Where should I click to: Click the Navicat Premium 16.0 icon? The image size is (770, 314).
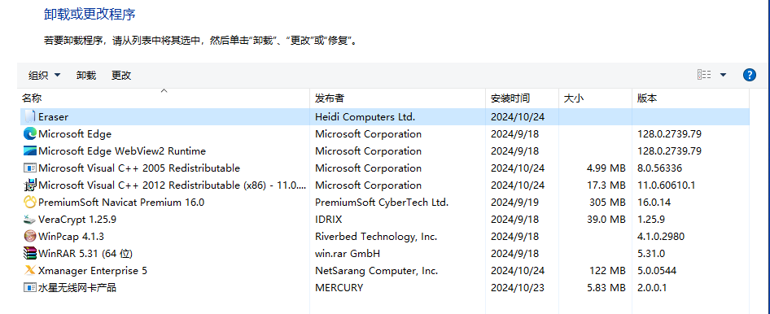point(30,202)
